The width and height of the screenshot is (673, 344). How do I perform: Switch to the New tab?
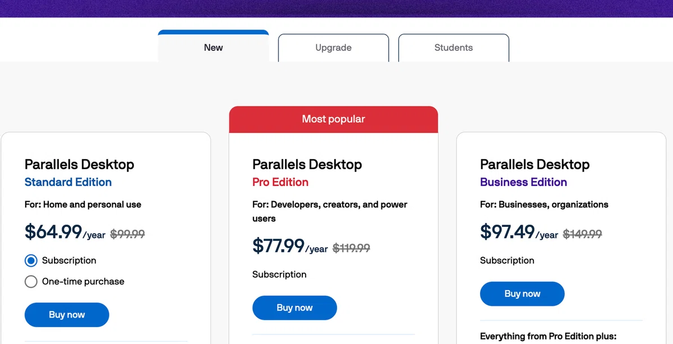(213, 47)
